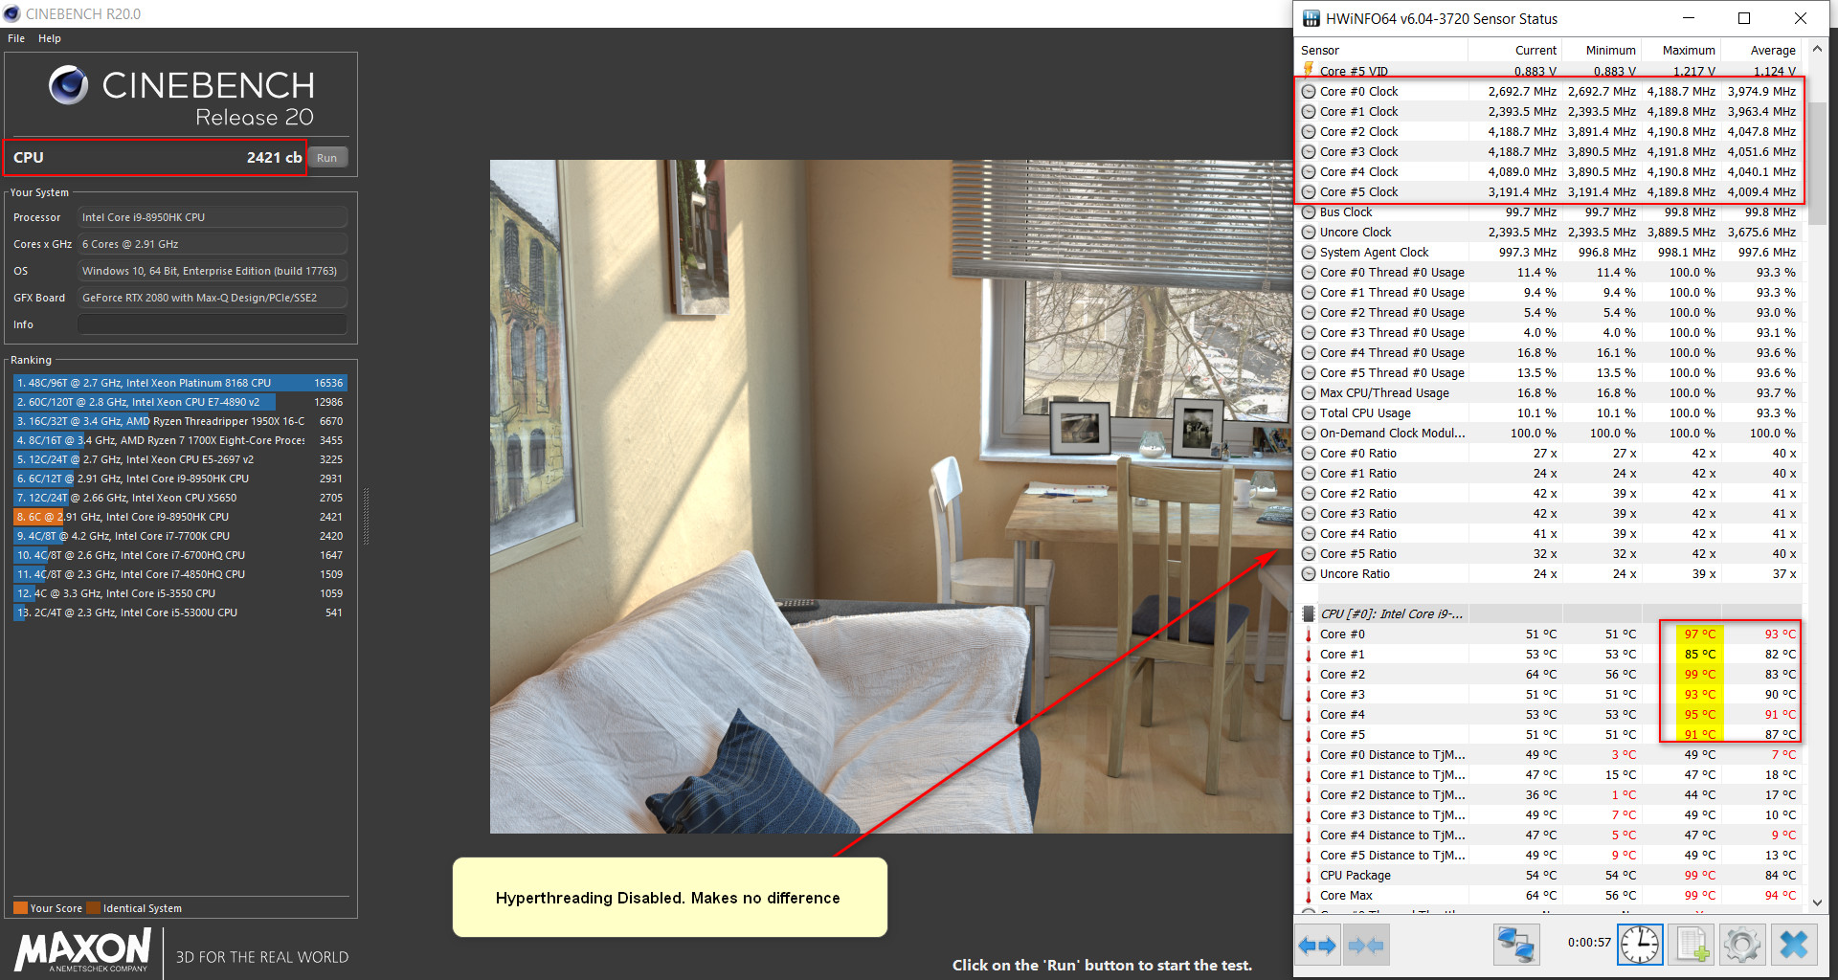
Task: Select ranking entry Intel Core i7-7700K CPU
Action: point(179,536)
